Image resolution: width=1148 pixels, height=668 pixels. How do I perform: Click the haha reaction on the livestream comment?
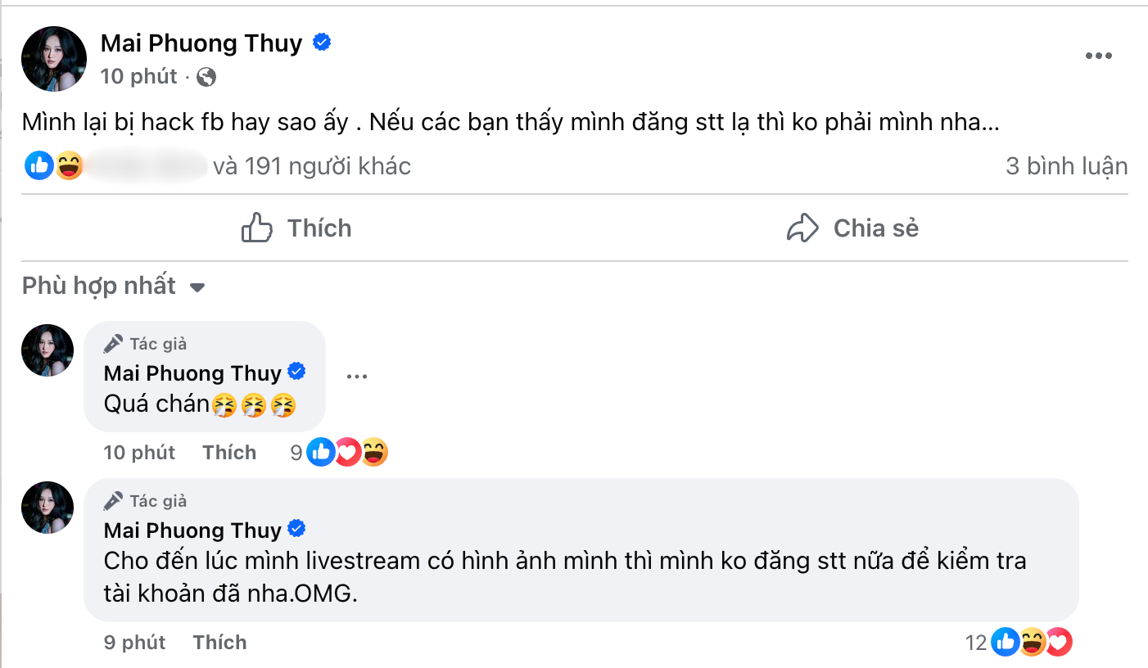coord(1030,643)
